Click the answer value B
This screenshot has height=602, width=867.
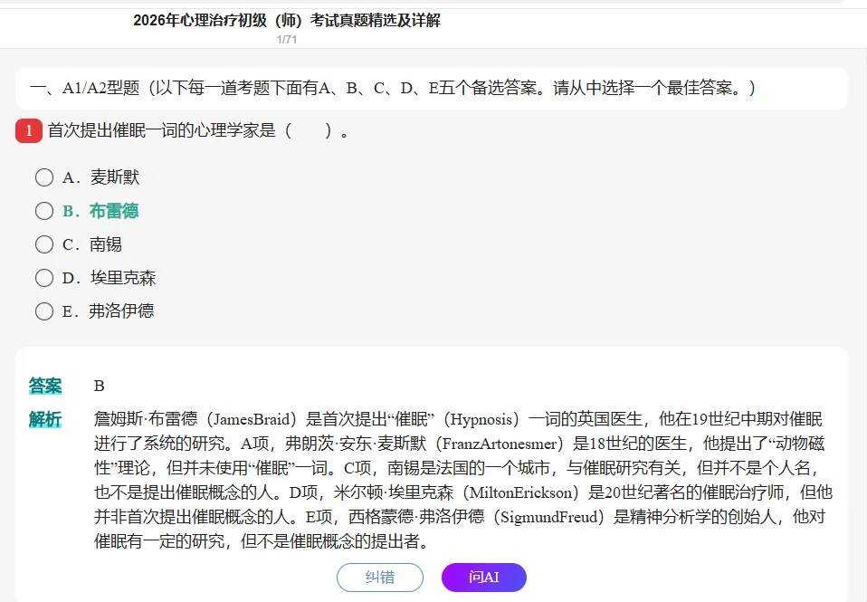99,386
